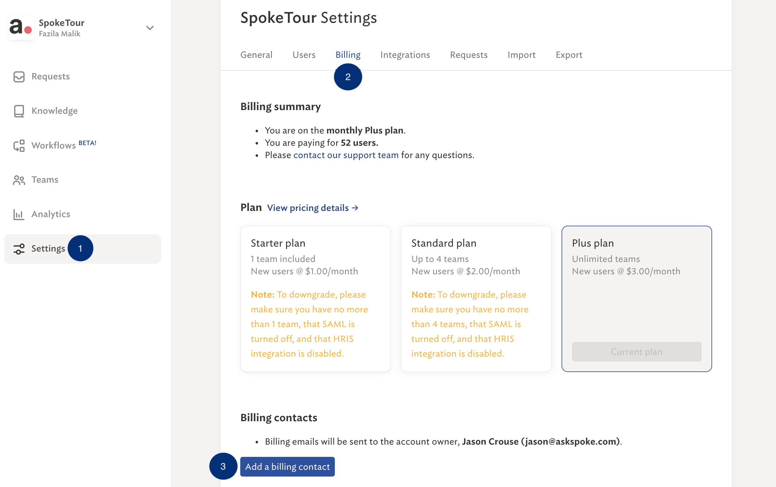Switch to the General settings tab
The image size is (776, 487).
256,55
